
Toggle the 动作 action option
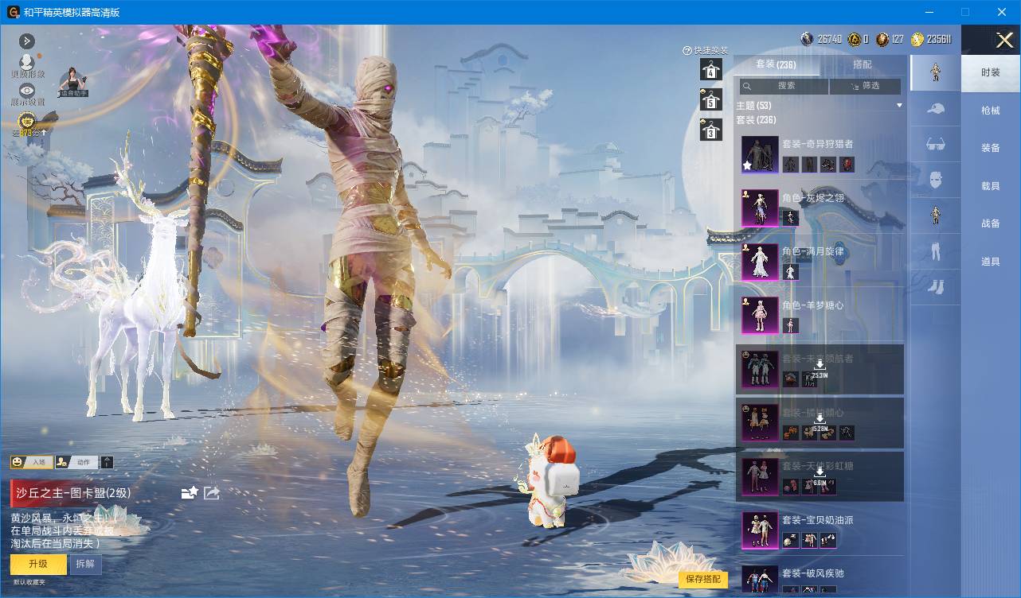coord(76,462)
